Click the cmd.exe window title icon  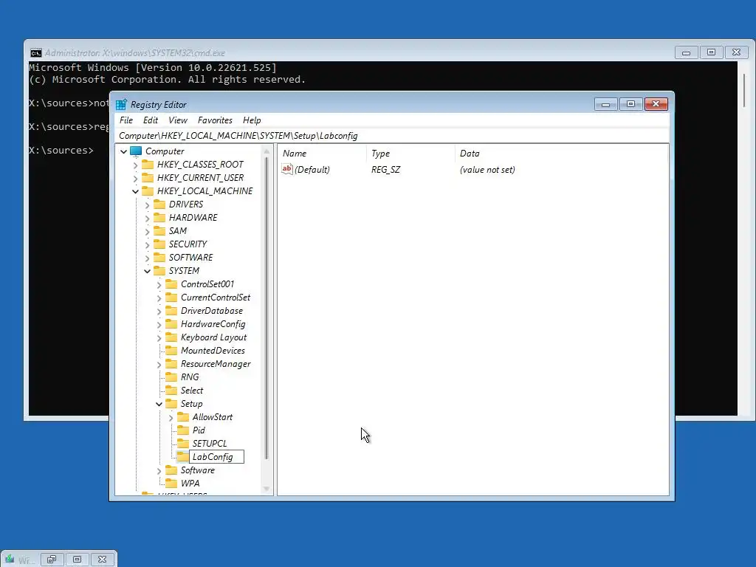(36, 52)
